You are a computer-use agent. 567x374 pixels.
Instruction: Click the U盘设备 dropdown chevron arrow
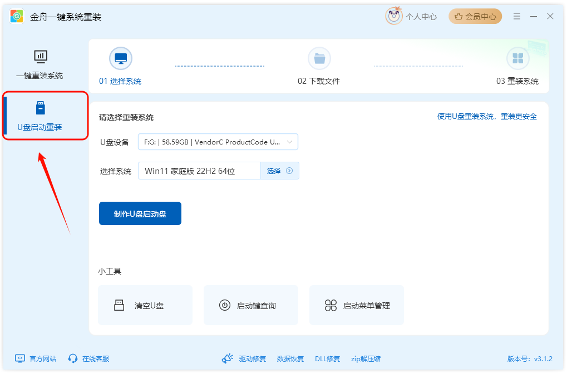tap(289, 142)
